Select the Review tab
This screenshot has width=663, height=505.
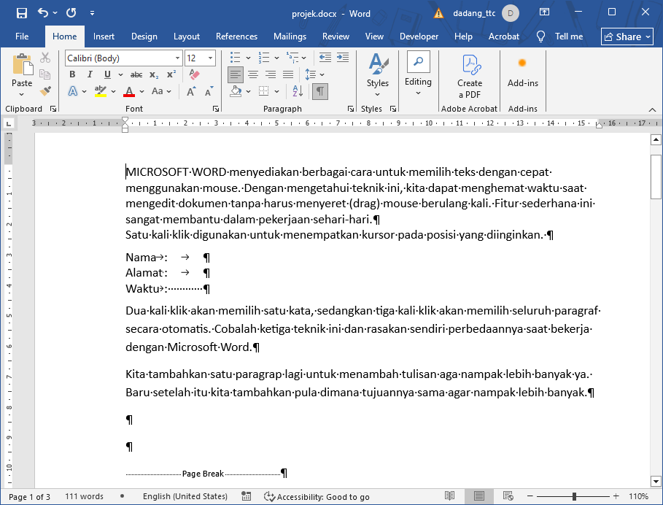336,36
